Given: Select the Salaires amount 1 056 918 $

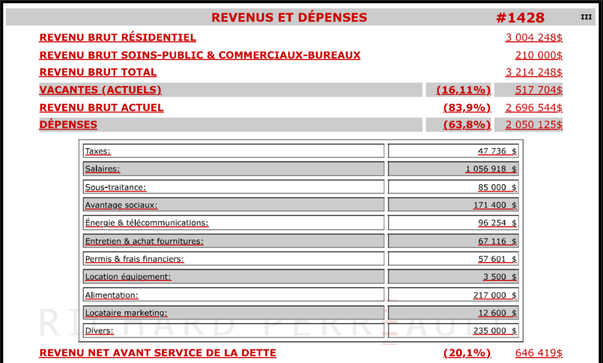Looking at the screenshot, I should click(491, 169).
